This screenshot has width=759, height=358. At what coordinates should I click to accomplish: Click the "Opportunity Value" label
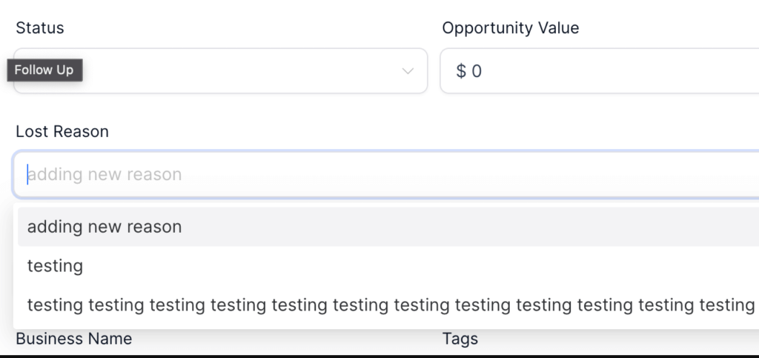[511, 28]
